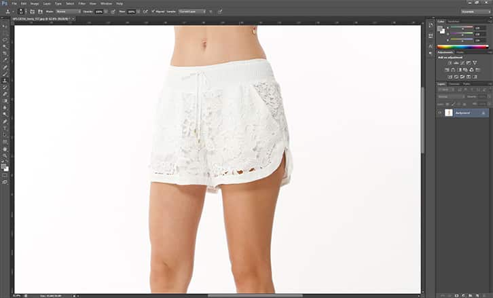493x298 pixels.
Task: Select the History Brush tool
Action: tap(5, 88)
